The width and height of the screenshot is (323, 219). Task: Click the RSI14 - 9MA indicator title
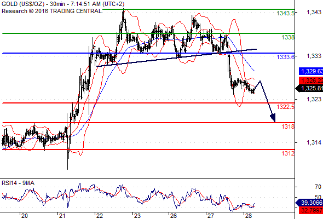point(18,183)
